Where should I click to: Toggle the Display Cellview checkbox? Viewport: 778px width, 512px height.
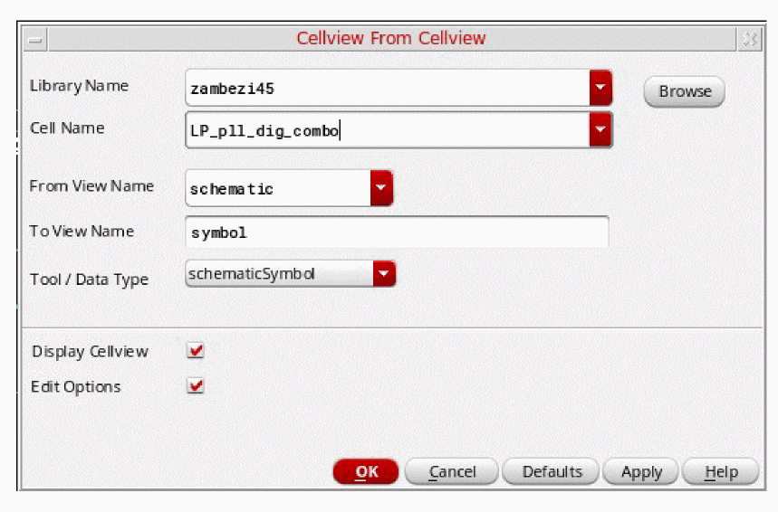click(x=196, y=351)
